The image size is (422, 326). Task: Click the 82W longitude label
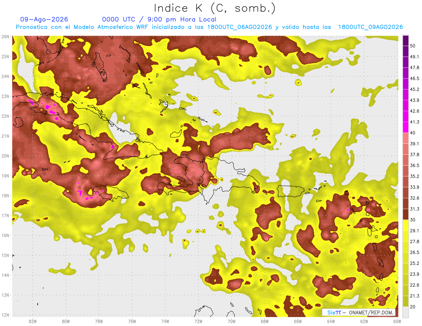33,321
